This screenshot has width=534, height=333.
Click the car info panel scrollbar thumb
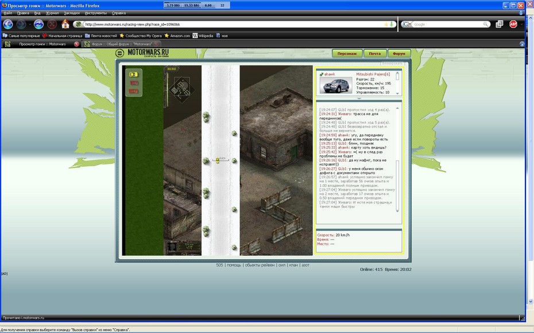tap(397, 76)
